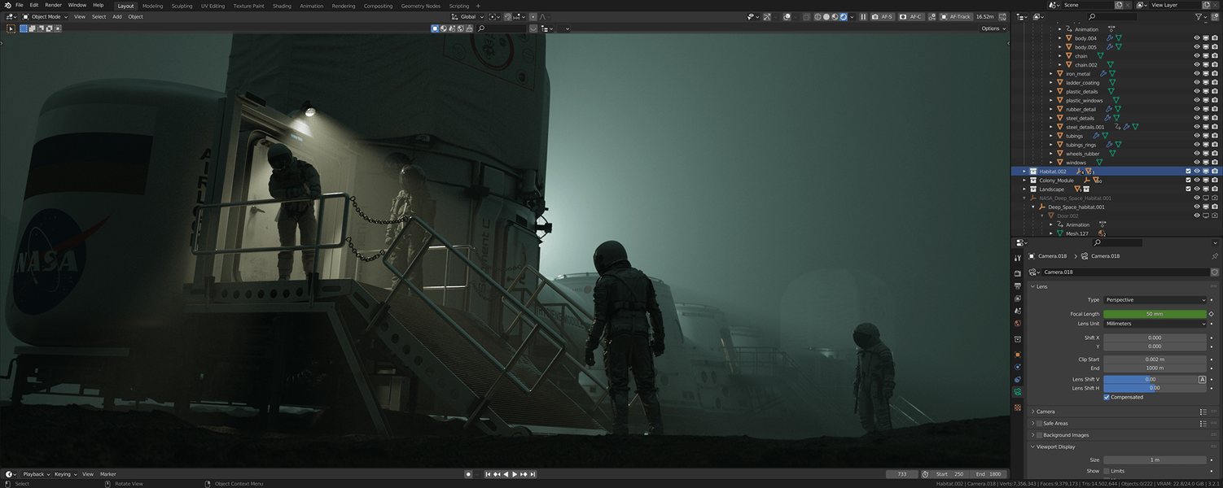Open the Render properties tab icon
Screen dimensions: 1223x488
1018,273
